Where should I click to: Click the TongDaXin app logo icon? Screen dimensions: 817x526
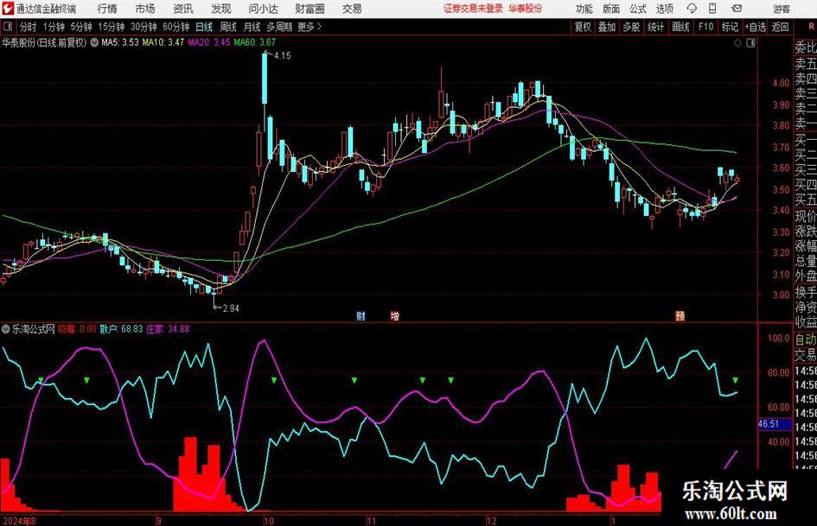[7, 9]
